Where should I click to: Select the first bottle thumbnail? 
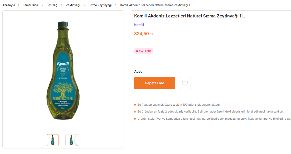coord(53,140)
